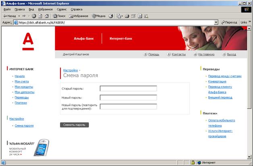Expand the address bar dropdown

click(x=216, y=23)
